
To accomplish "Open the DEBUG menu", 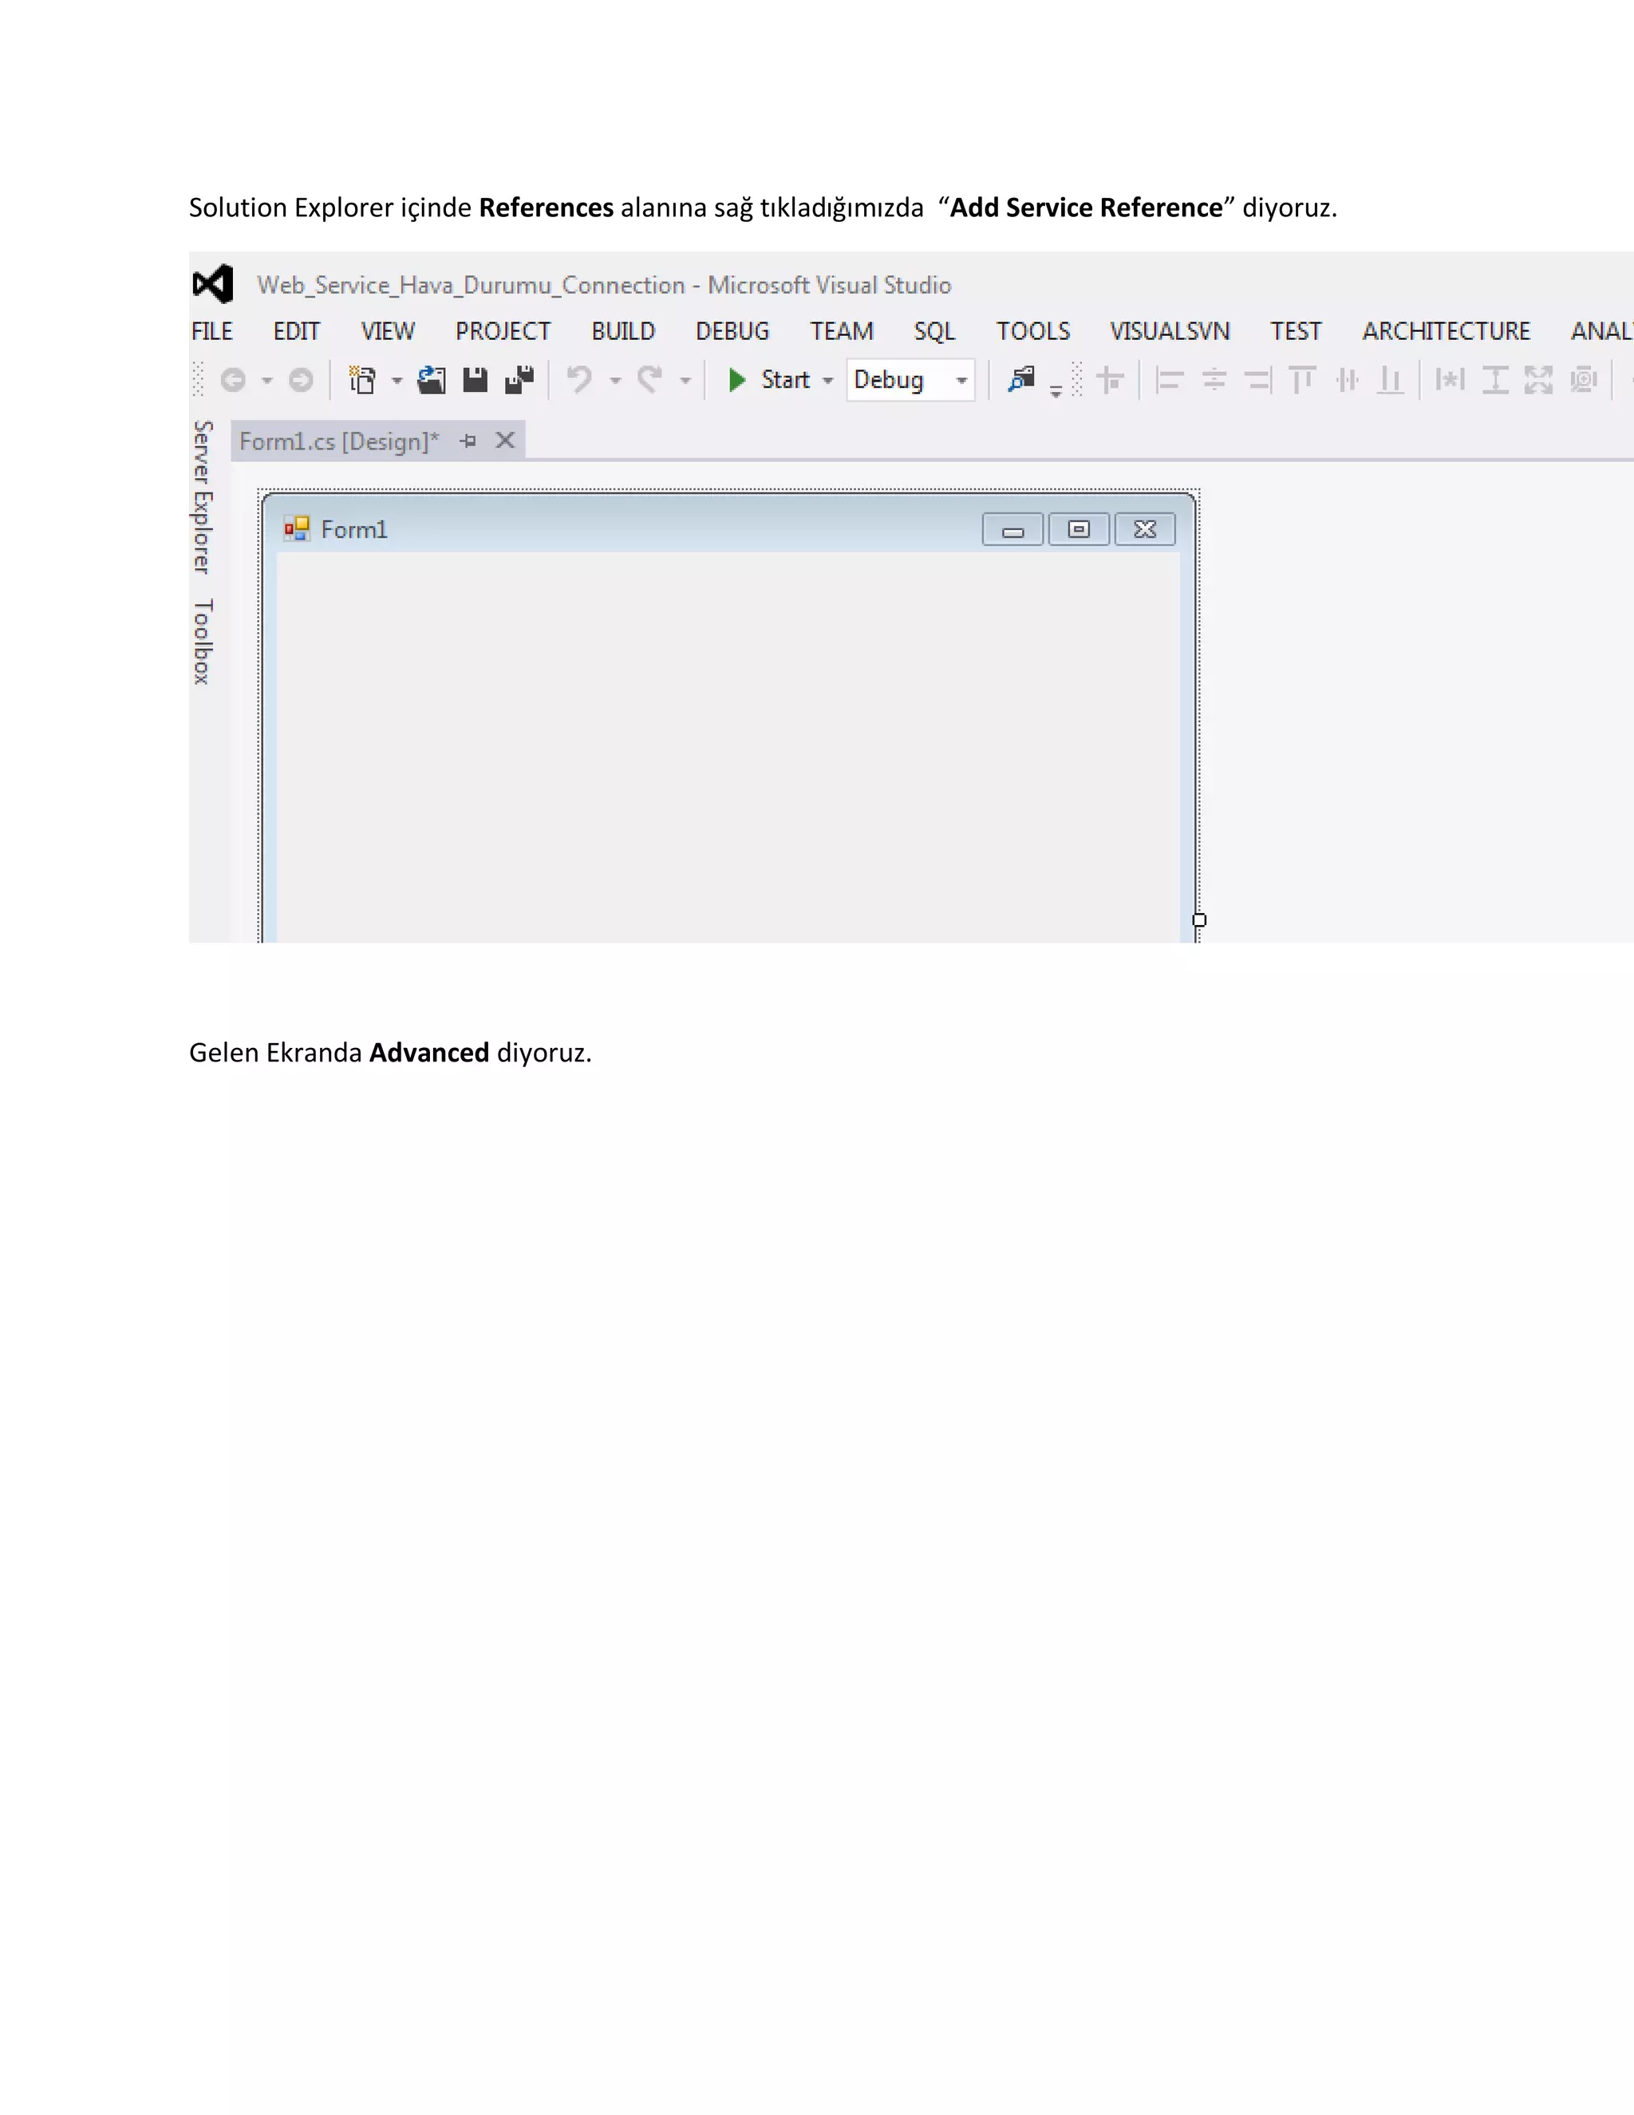I will click(732, 331).
